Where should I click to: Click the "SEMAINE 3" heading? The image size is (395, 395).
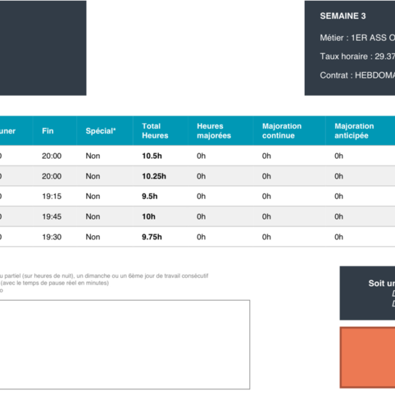(343, 16)
